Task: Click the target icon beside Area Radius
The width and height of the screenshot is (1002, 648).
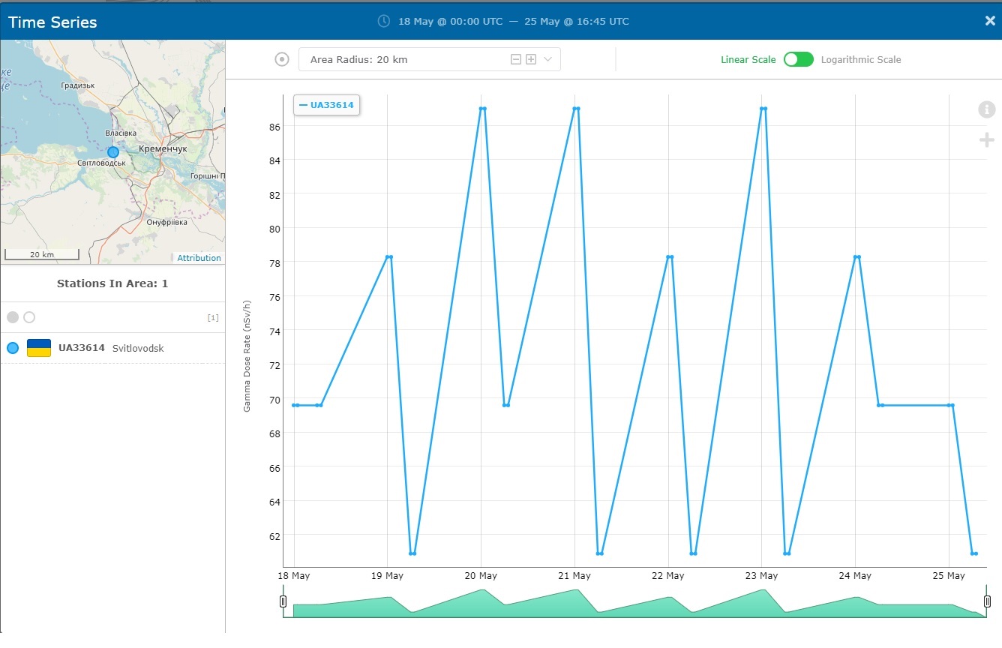Action: tap(282, 59)
